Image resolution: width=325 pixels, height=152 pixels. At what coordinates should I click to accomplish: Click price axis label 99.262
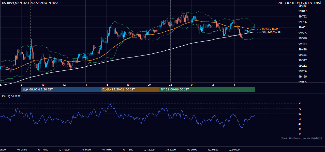tap(303, 66)
